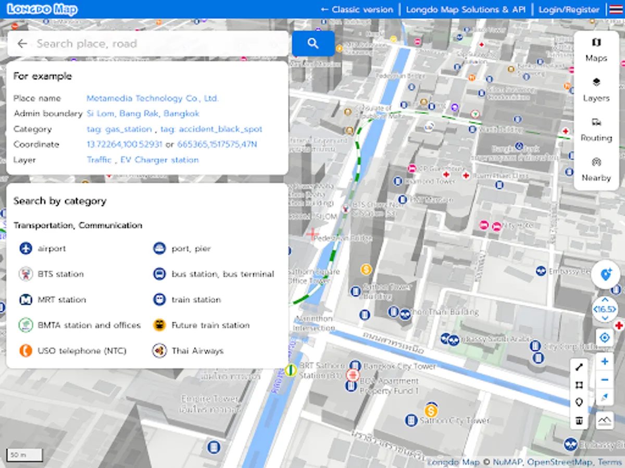The height and width of the screenshot is (468, 625).
Task: Select the draw polygon marker tool
Action: [579, 402]
